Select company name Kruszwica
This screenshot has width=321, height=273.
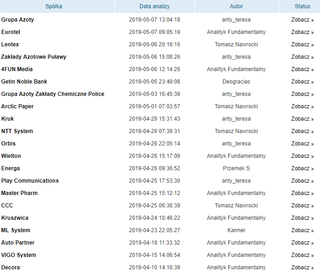(x=15, y=218)
